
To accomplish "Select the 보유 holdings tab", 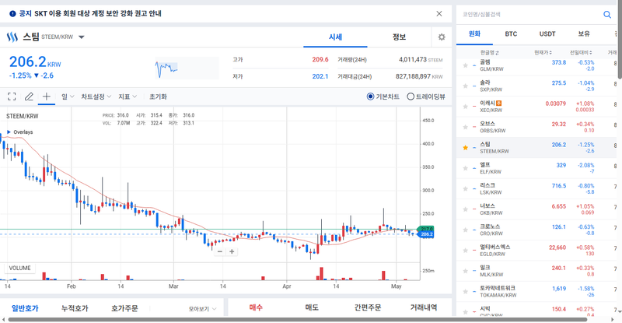I will 584,34.
